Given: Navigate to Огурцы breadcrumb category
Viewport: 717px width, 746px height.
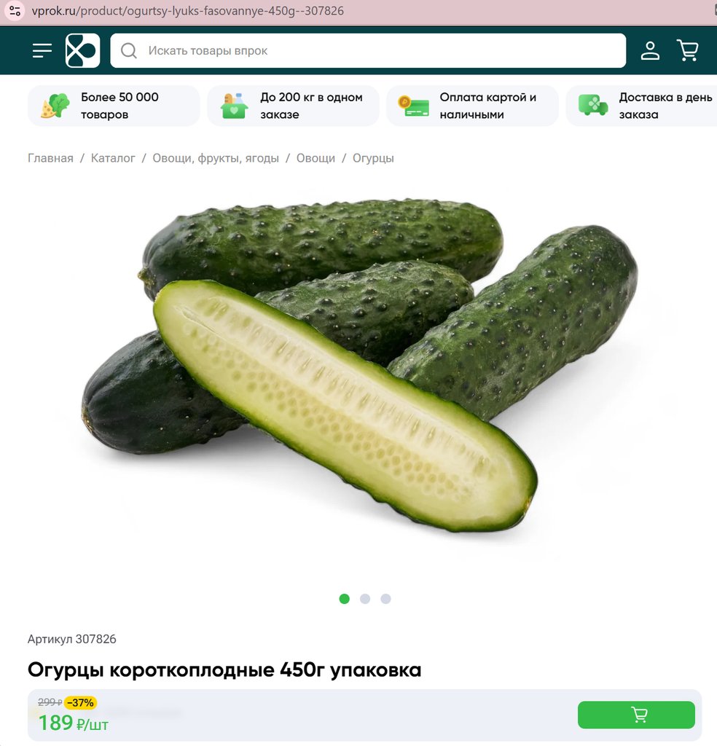Looking at the screenshot, I should click(x=373, y=158).
